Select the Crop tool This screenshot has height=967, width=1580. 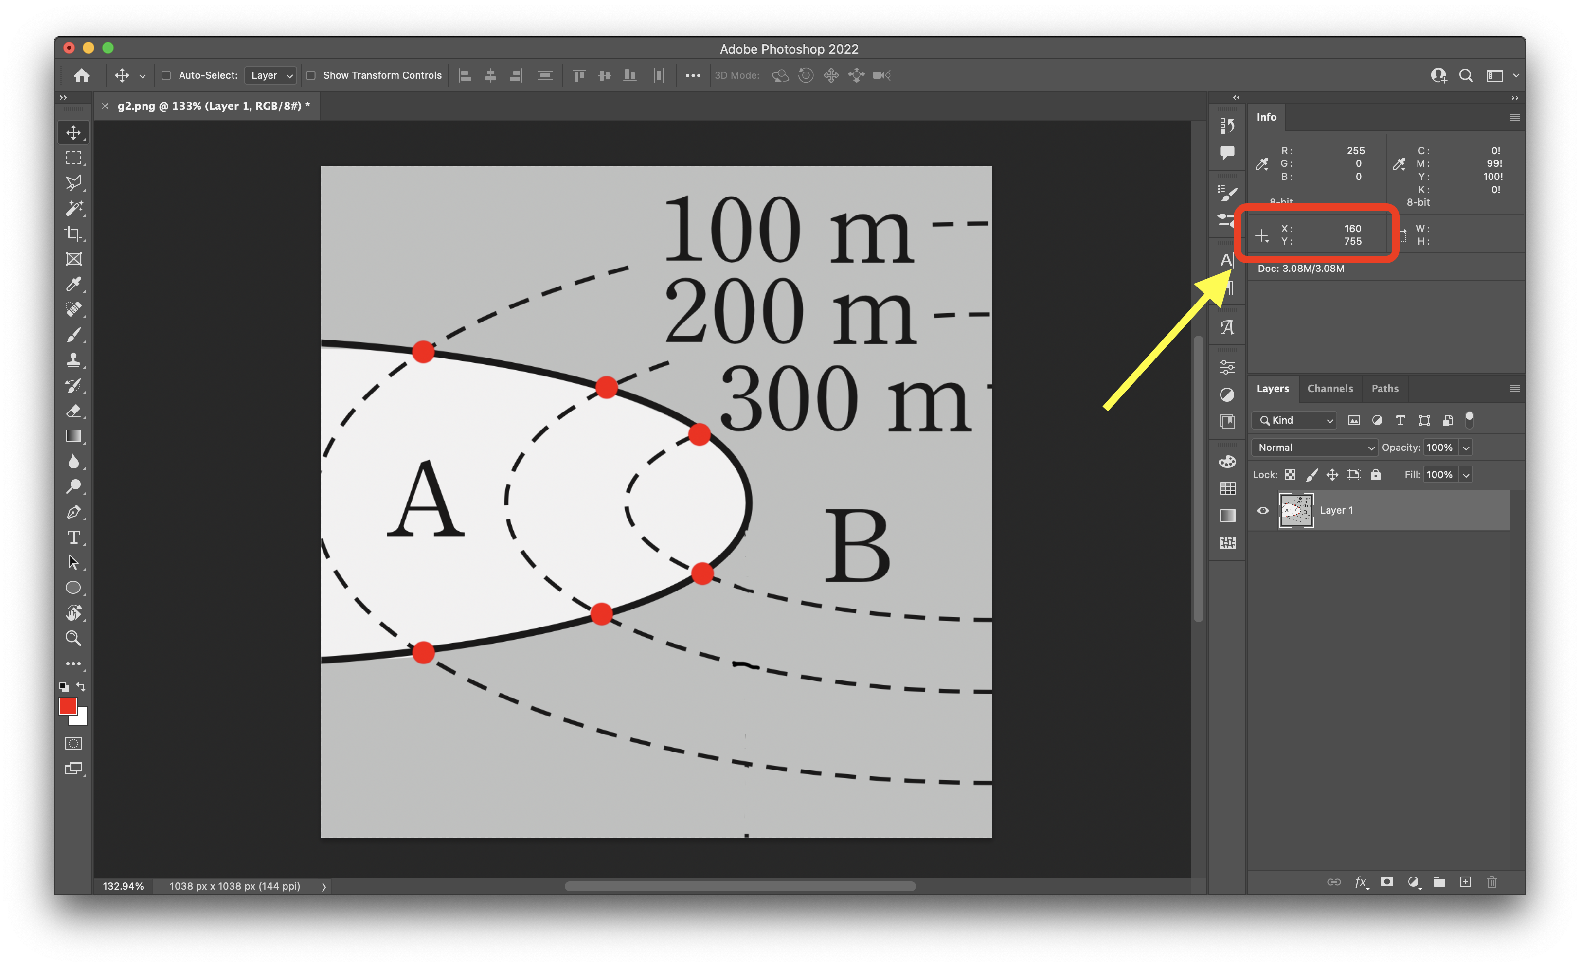(x=73, y=234)
